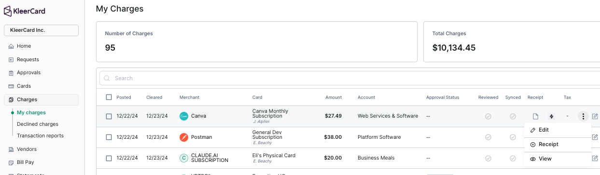600x175 pixels.
Task: Click the $38.00 amount
Action: coord(333,137)
